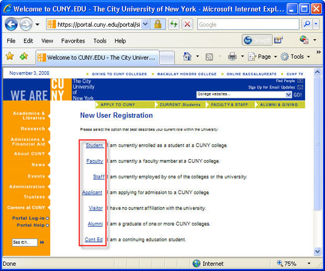
Task: Select the Welcome to CUNY.EDU tab
Action: pyautogui.click(x=97, y=57)
